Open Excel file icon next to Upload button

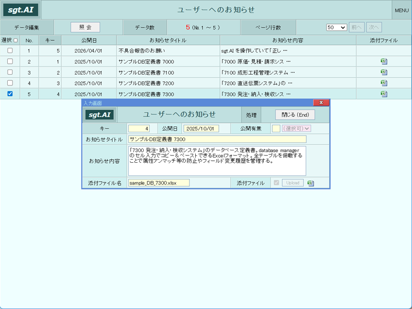click(x=311, y=183)
